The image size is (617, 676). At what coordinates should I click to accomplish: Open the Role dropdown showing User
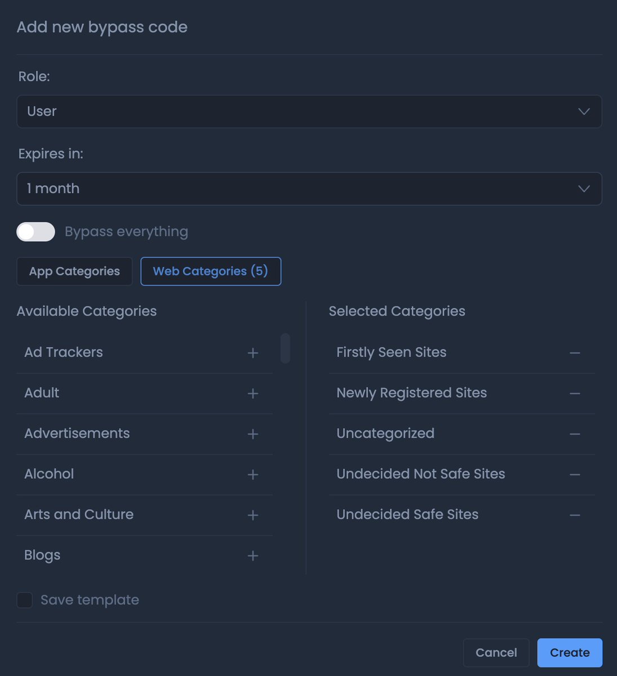[x=309, y=112]
